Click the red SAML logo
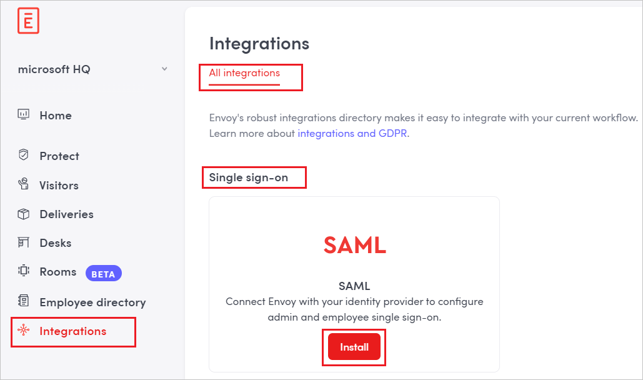 (x=354, y=246)
